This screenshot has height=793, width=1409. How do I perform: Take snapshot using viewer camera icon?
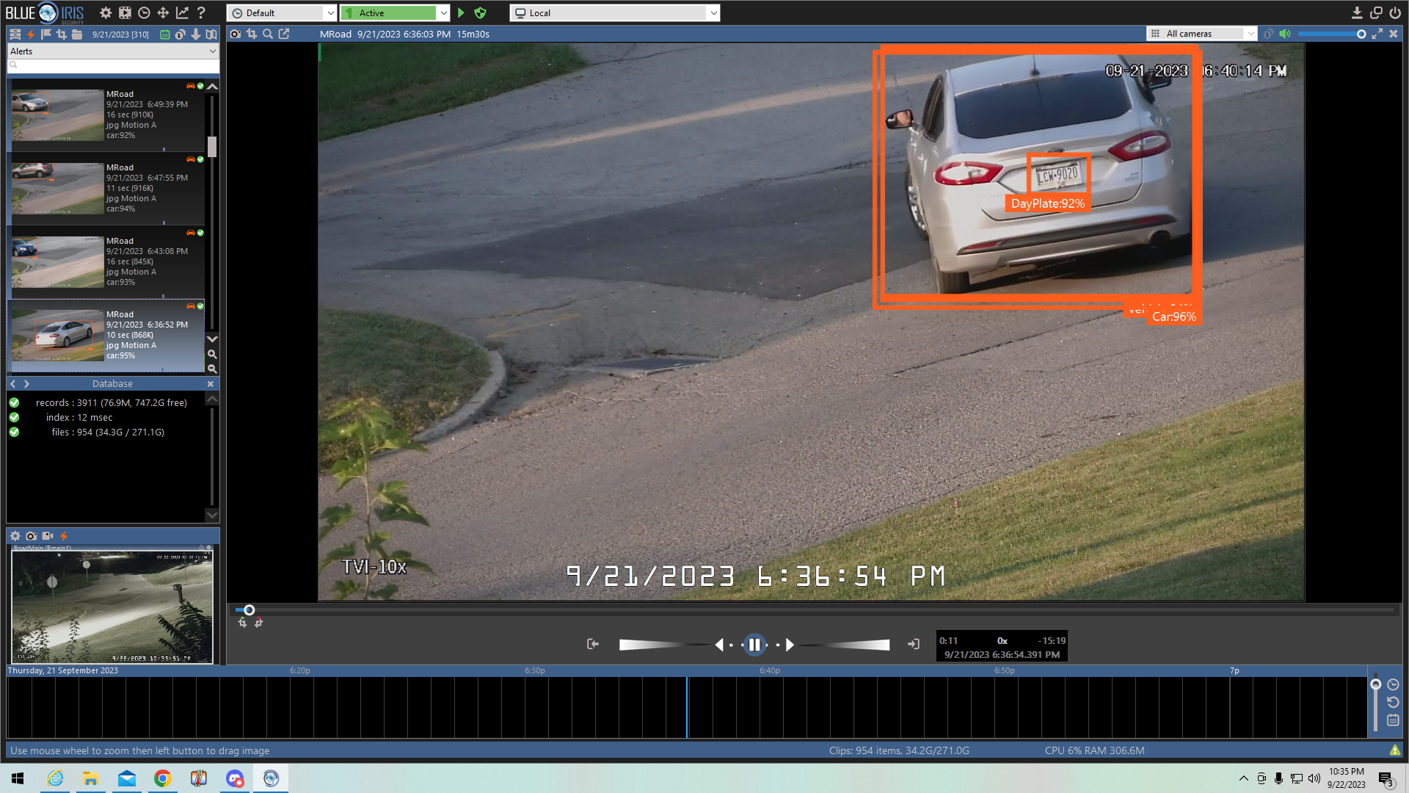tap(236, 34)
